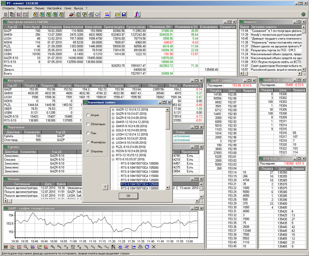Click the MS arrow export toolbar icon

(x=107, y=14)
